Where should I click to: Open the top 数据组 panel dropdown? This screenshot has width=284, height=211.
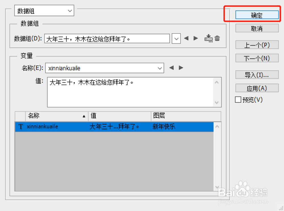(44, 10)
